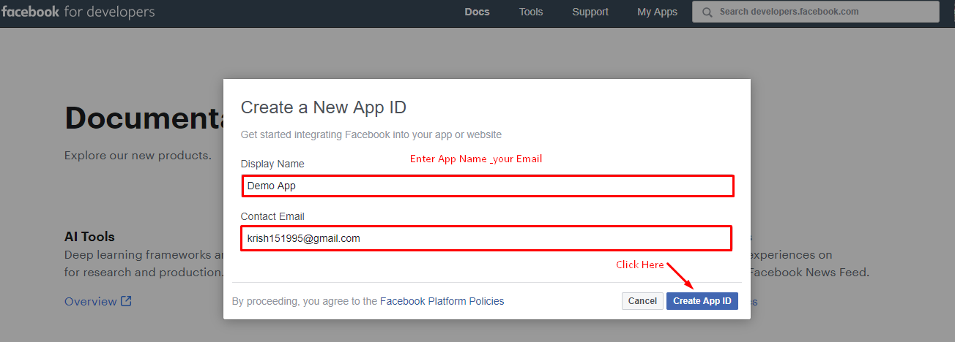955x342 pixels.
Task: Open the My Apps menu
Action: click(x=657, y=12)
